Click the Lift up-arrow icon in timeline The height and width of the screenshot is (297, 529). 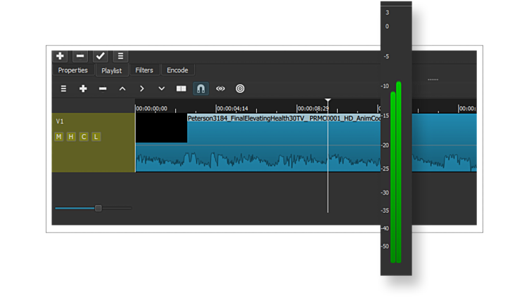(122, 89)
